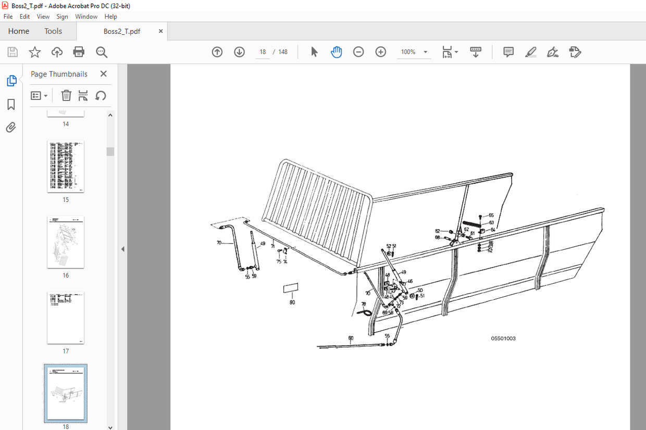Switch to the Tools tab
646x430 pixels.
[x=53, y=31]
